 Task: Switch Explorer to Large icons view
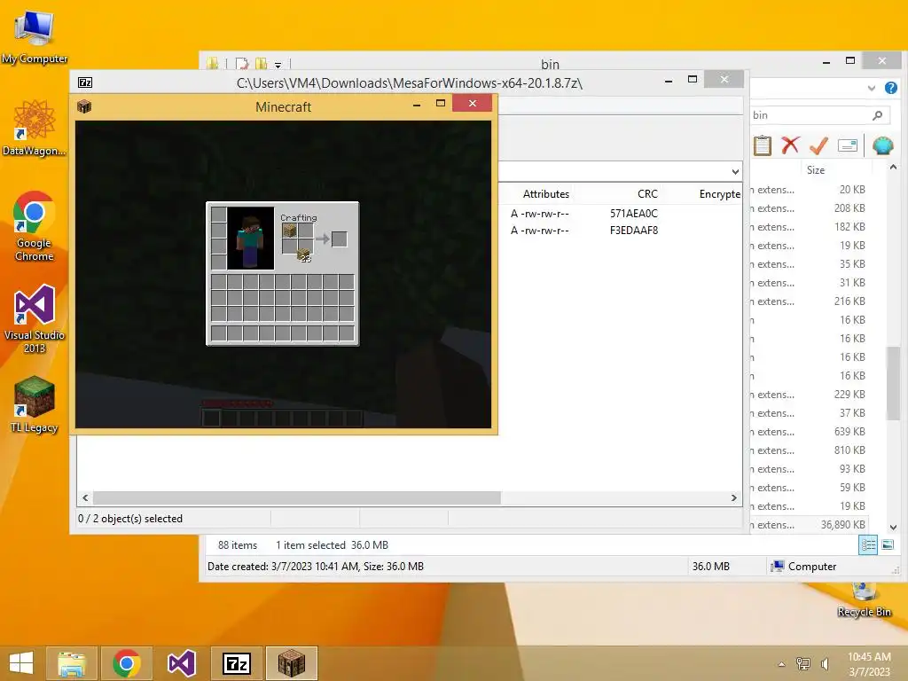[887, 544]
